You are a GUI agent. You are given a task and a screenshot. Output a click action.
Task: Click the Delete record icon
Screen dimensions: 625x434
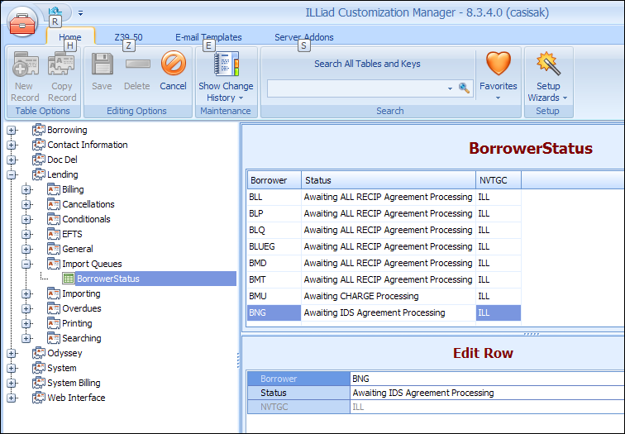pos(137,64)
